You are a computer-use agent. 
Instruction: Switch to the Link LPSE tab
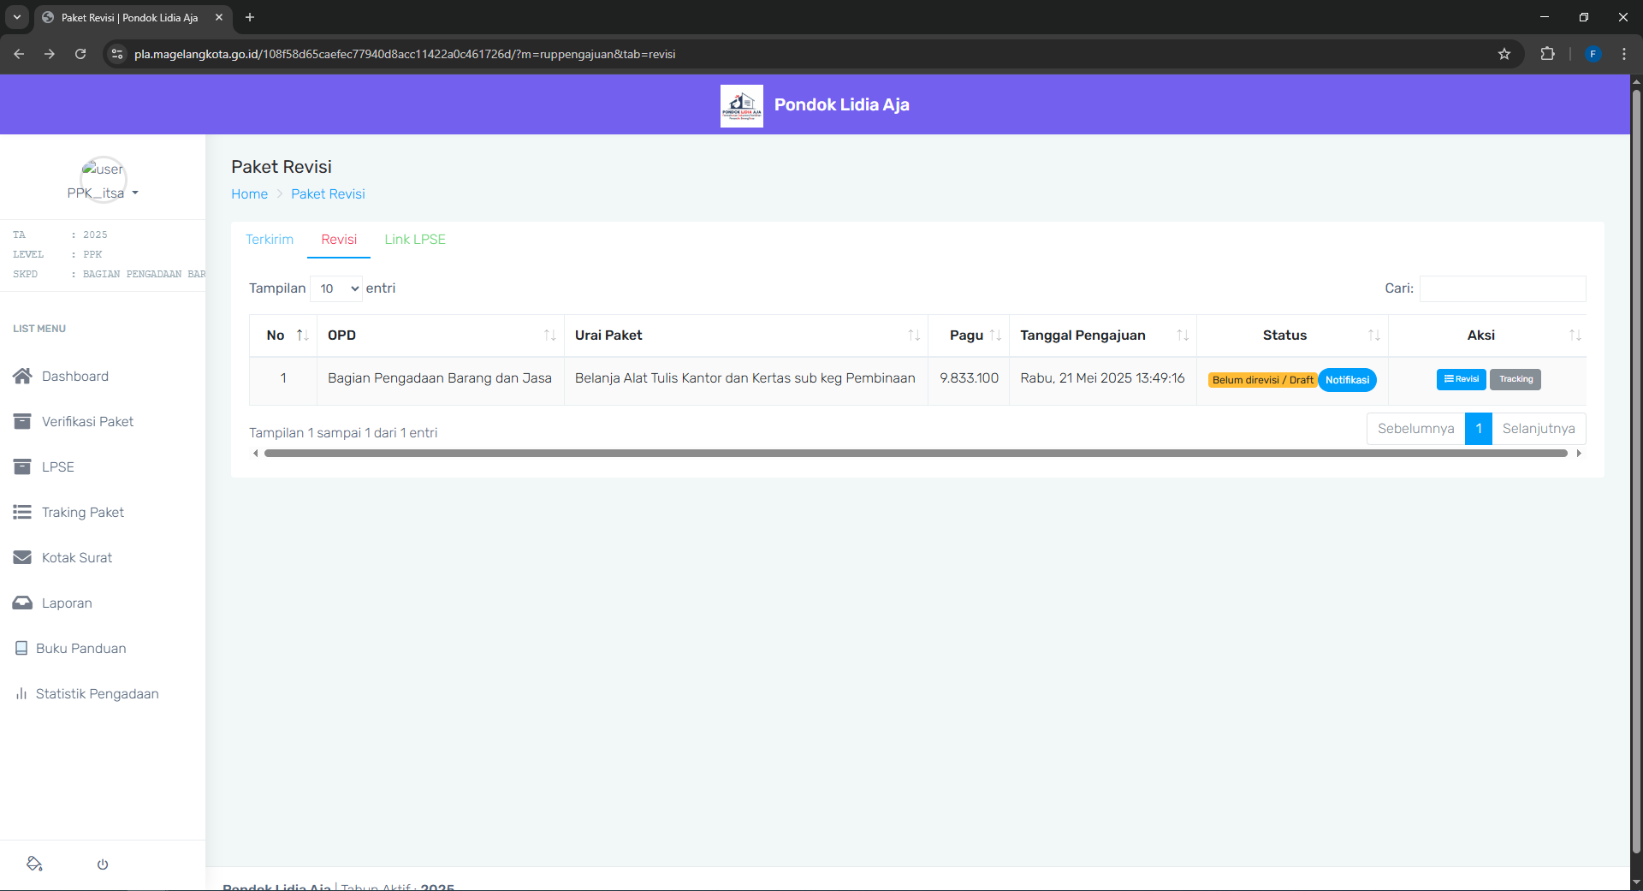pos(415,240)
